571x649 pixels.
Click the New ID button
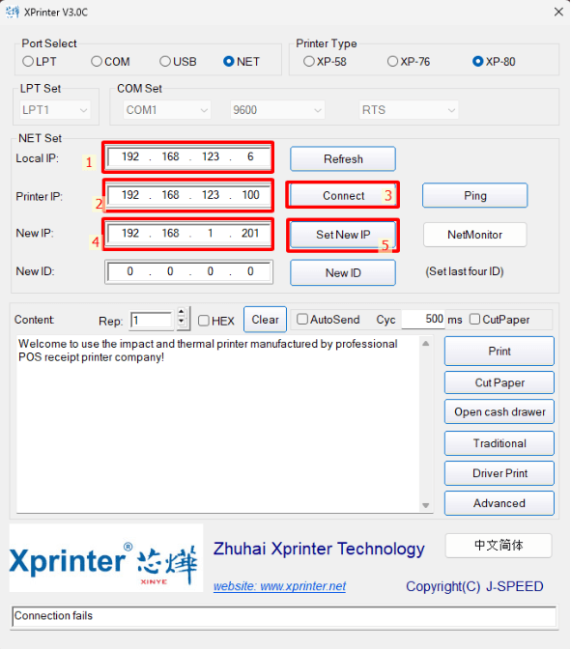click(x=343, y=272)
